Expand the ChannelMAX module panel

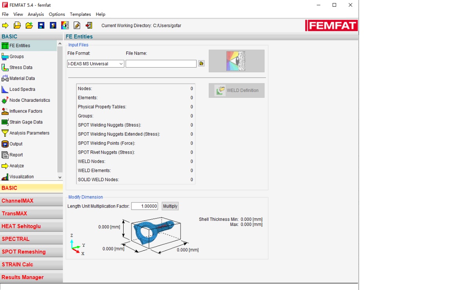coord(31,201)
